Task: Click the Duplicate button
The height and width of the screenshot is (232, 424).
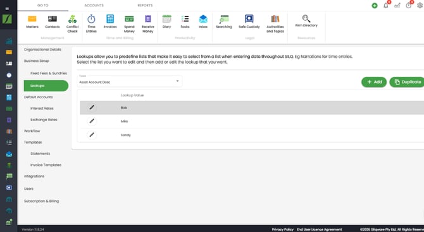Action: pyautogui.click(x=407, y=82)
